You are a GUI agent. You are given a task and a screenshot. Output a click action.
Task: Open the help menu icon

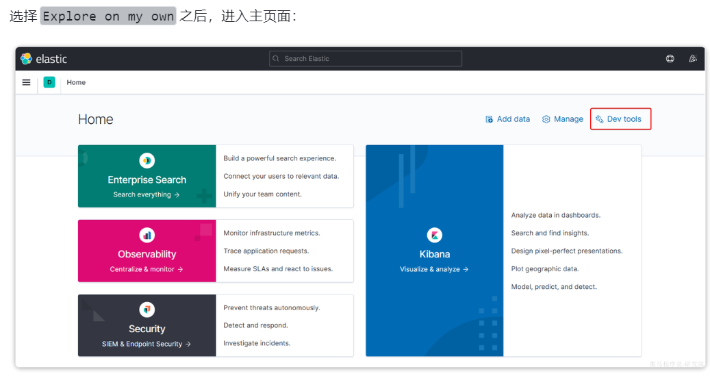coord(670,58)
